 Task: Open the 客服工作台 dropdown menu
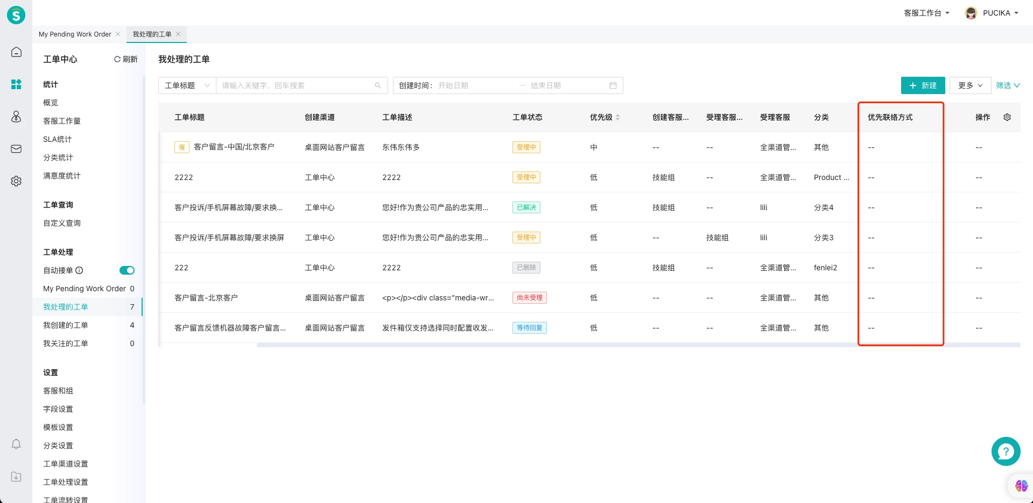coord(926,13)
